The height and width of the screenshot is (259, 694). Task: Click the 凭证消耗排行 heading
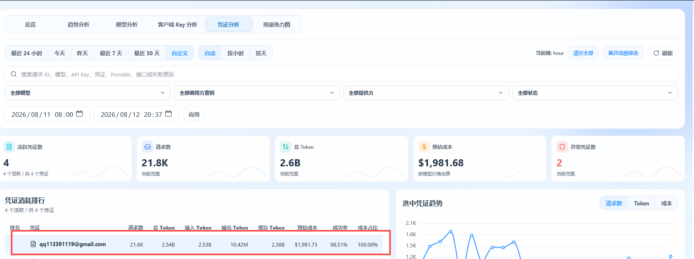point(25,200)
